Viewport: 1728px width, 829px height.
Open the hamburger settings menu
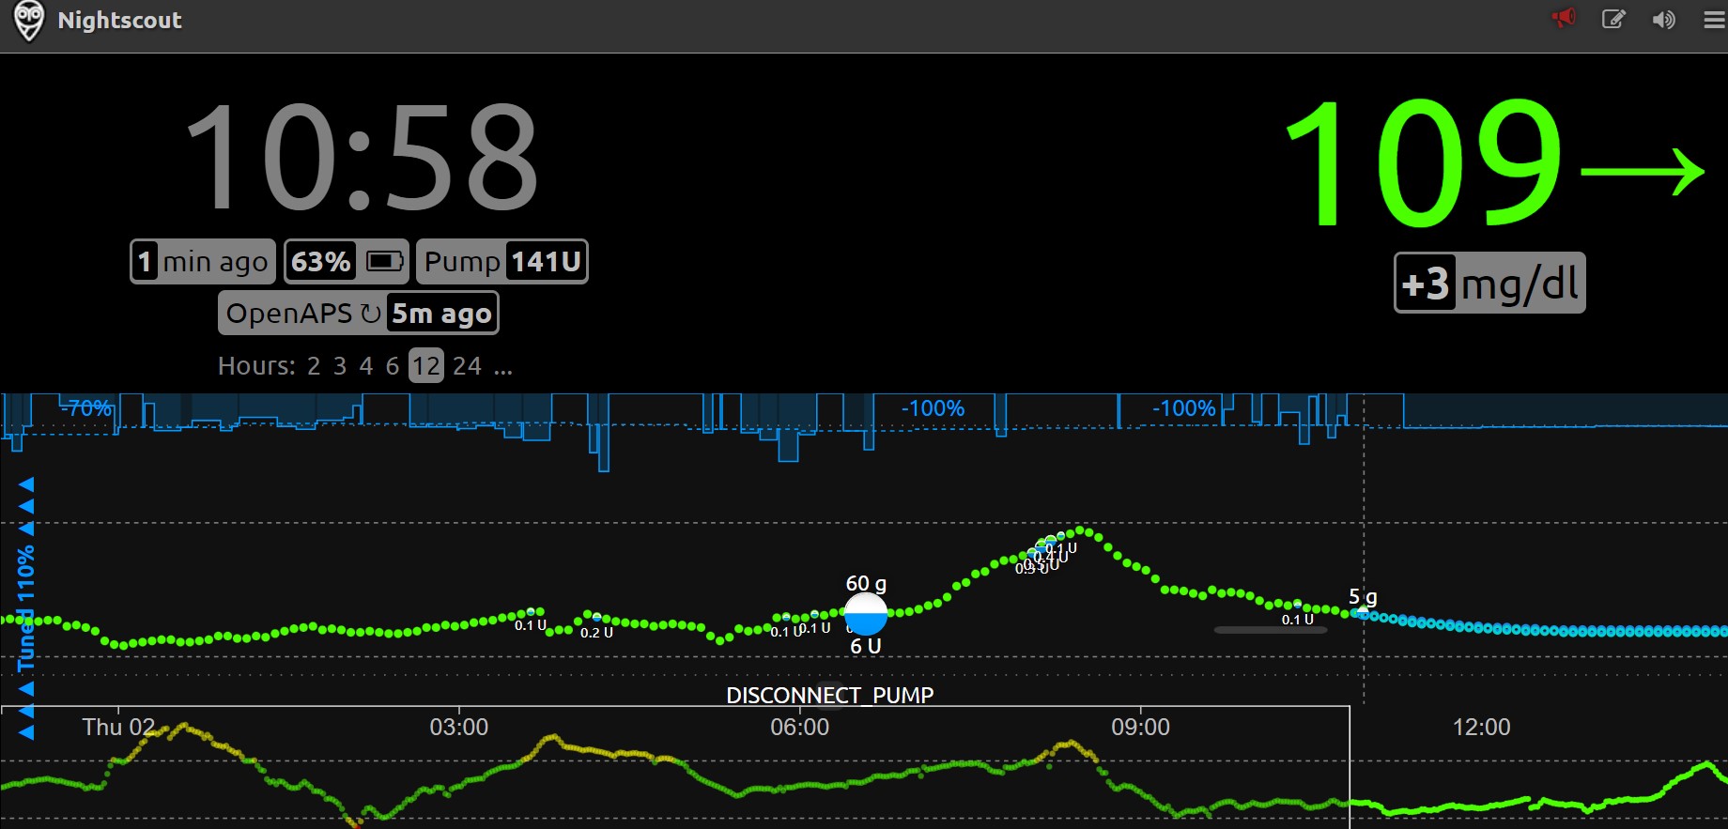(1715, 20)
